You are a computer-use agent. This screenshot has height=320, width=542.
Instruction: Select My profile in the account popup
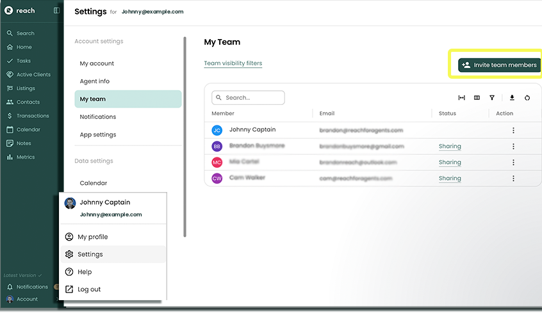point(92,237)
